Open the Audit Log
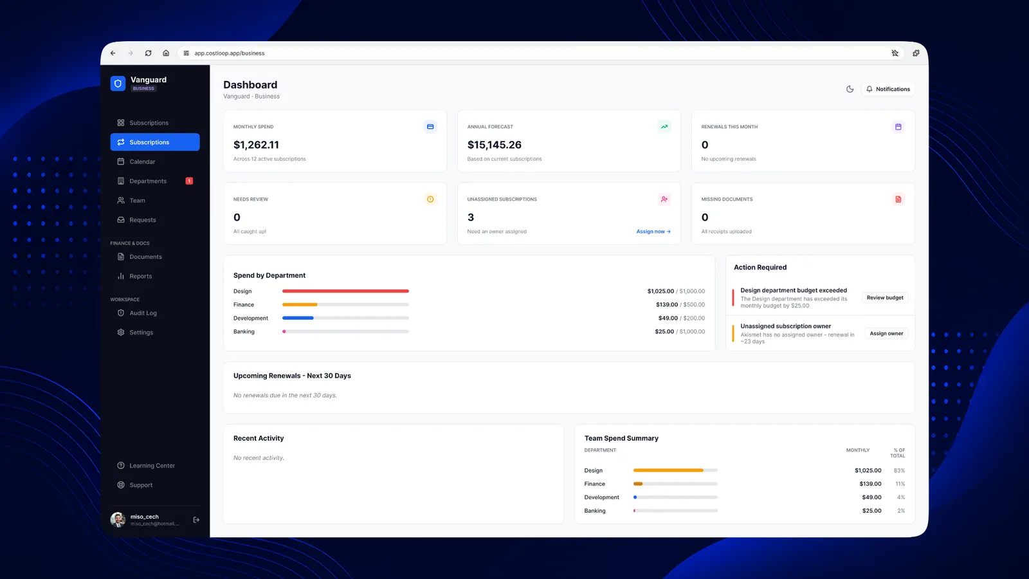This screenshot has height=579, width=1029. [x=155, y=313]
